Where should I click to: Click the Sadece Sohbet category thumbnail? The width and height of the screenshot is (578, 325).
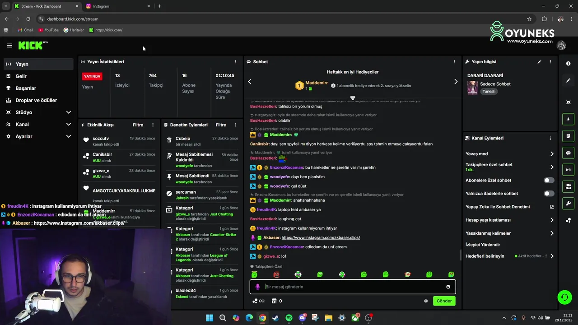click(472, 88)
